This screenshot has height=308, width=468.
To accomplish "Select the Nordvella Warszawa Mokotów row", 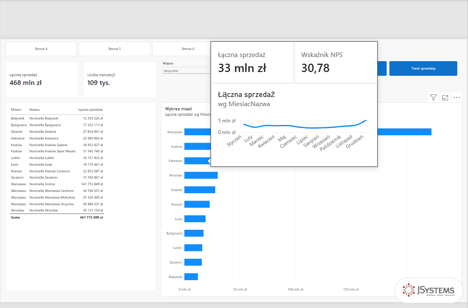I will tap(57, 197).
